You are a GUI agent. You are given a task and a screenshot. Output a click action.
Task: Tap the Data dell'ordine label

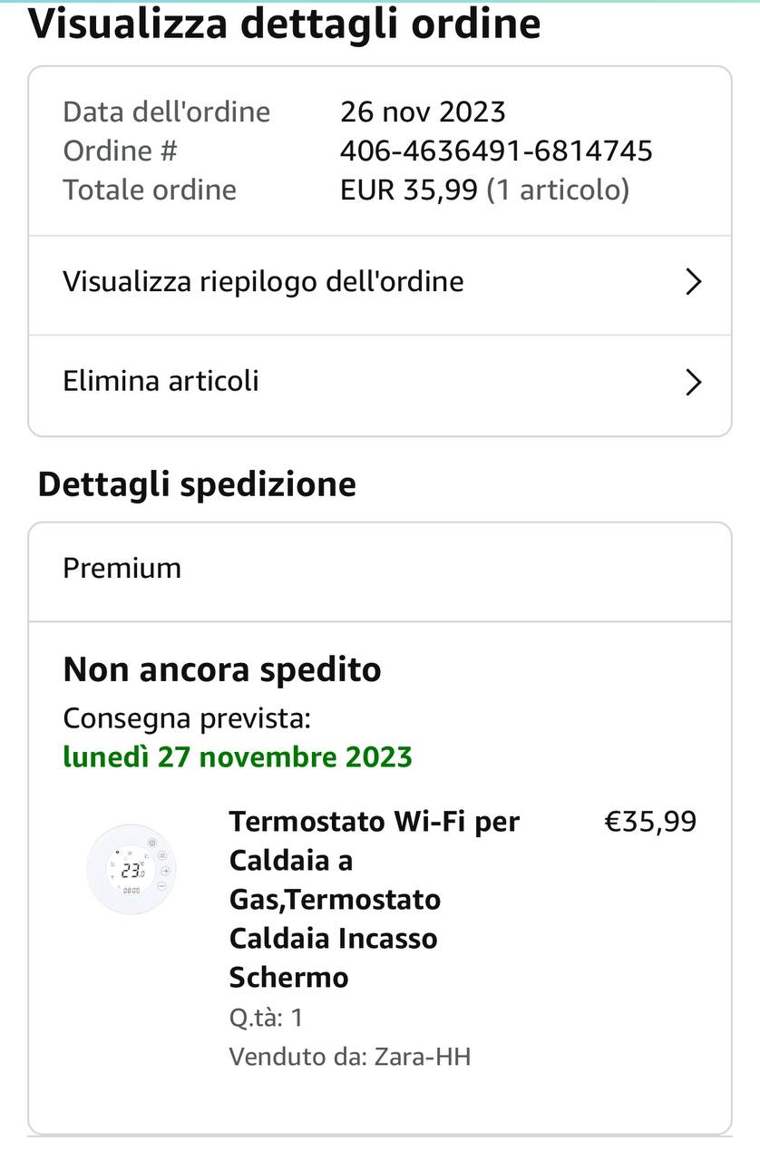click(167, 112)
